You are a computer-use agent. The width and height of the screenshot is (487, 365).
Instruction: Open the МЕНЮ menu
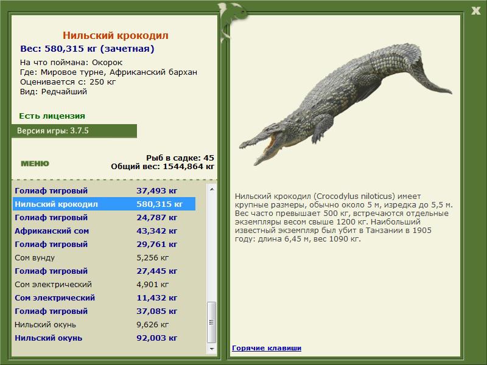35,163
